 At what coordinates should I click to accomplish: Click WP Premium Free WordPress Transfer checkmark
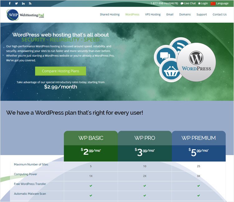[x=198, y=186]
